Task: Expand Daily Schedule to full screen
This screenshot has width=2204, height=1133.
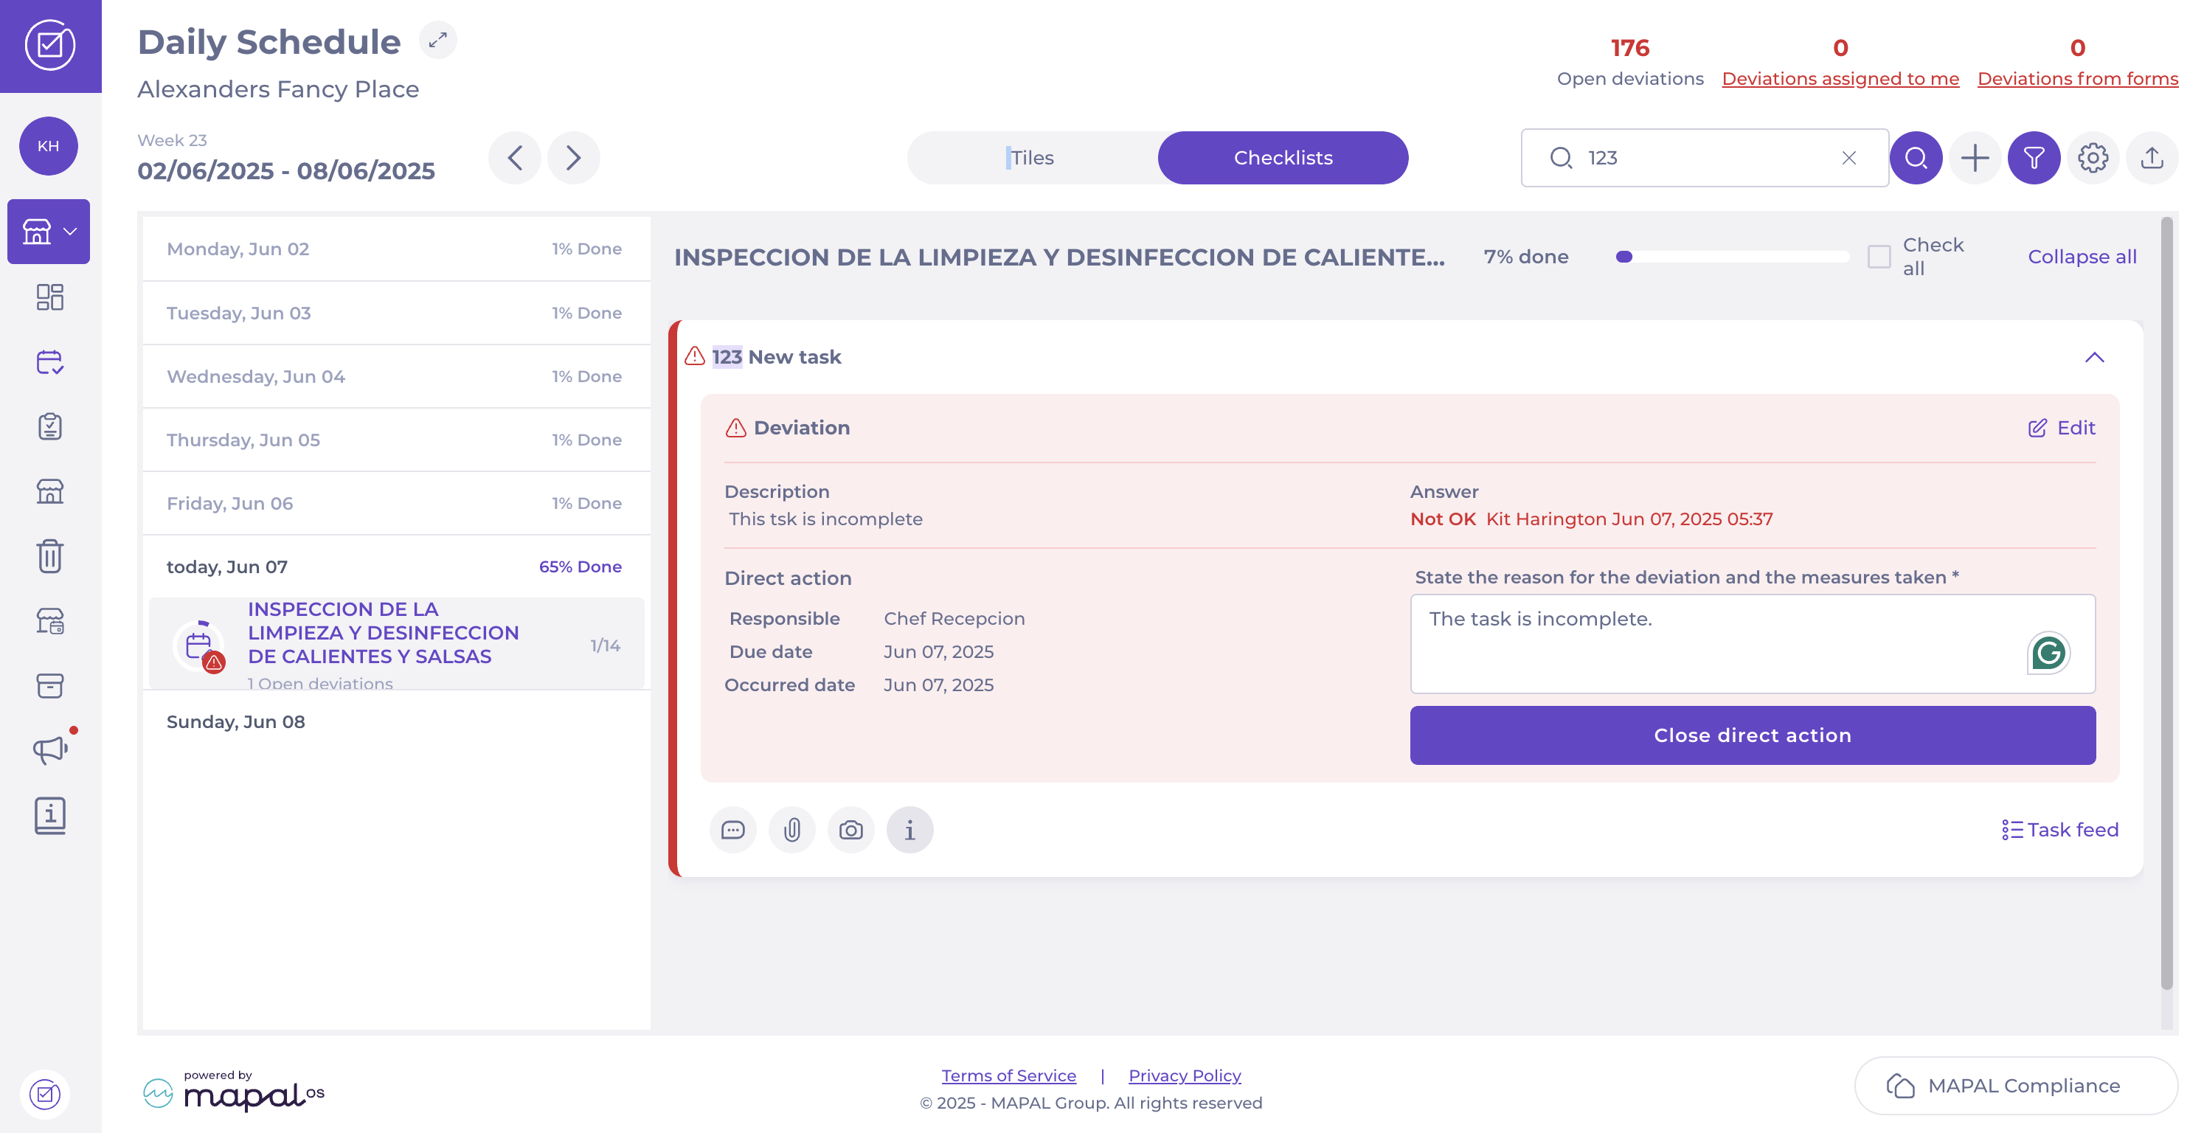Action: [x=437, y=41]
